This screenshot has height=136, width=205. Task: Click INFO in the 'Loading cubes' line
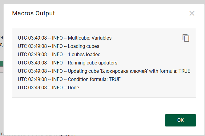pos(57,46)
